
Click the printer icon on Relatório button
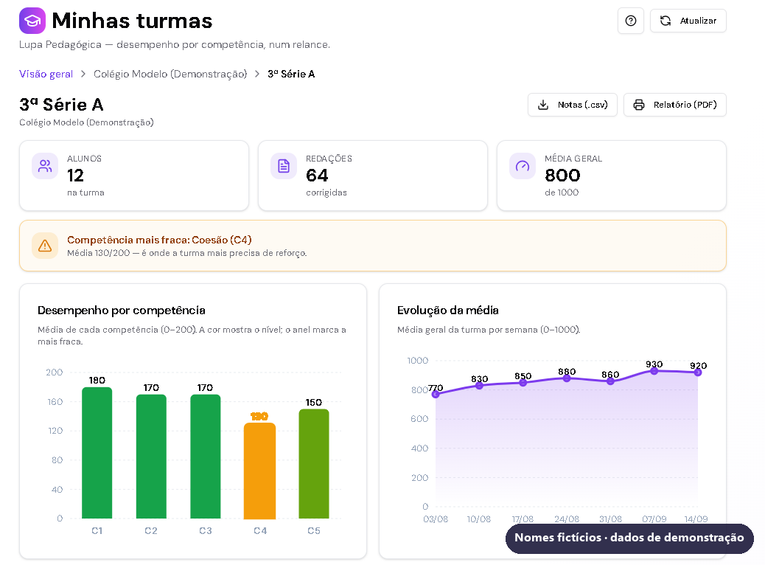pyautogui.click(x=639, y=105)
